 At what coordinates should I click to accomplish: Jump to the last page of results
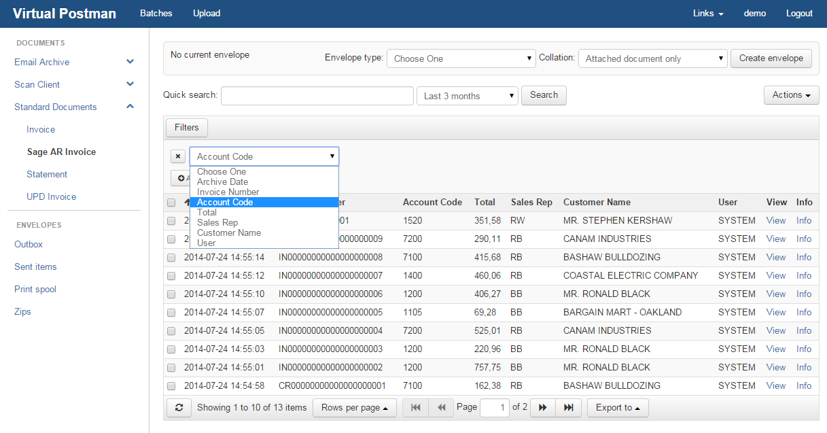tap(568, 408)
